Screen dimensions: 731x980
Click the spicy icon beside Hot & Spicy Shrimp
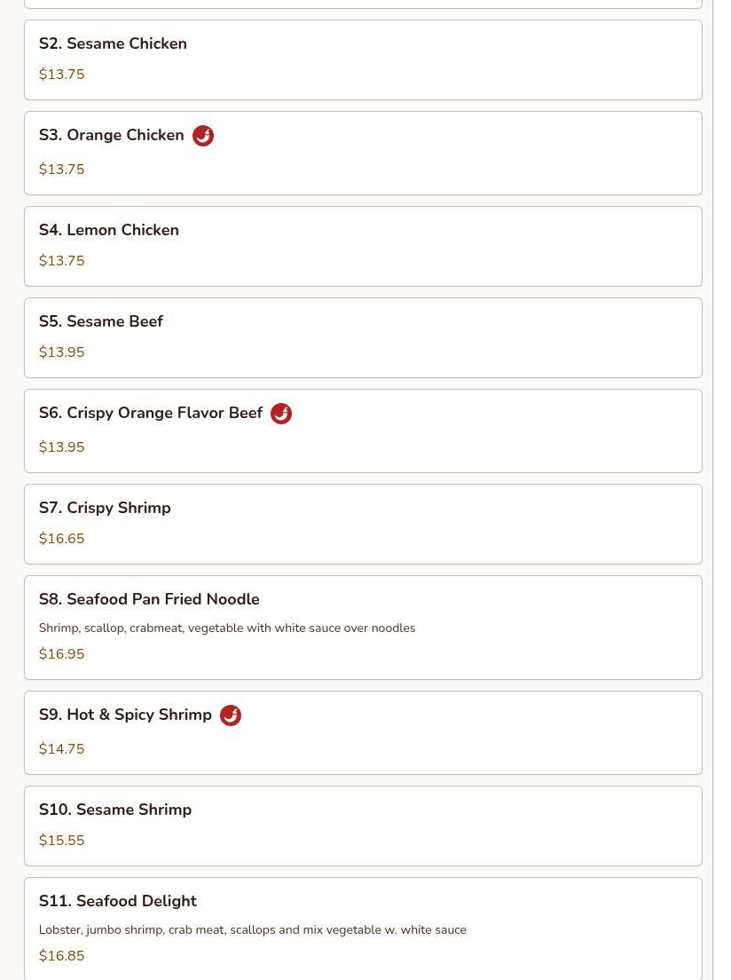(231, 715)
